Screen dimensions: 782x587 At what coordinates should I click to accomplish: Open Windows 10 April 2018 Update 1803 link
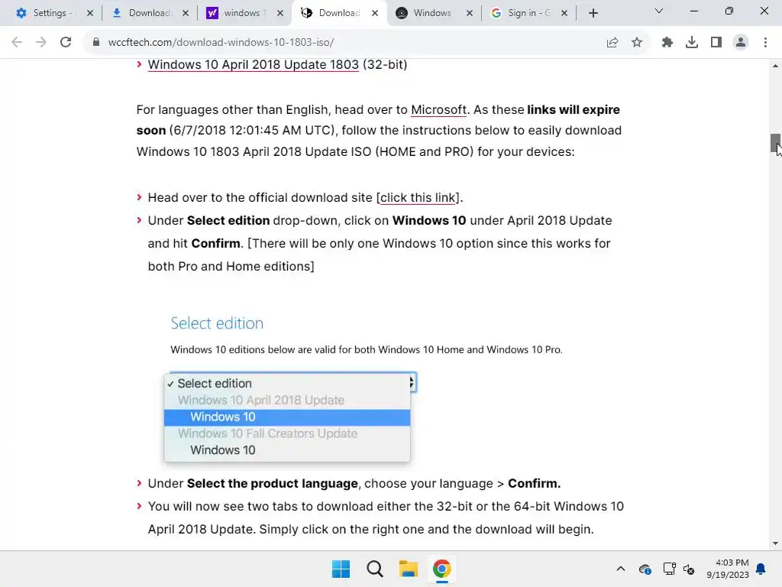tap(254, 64)
